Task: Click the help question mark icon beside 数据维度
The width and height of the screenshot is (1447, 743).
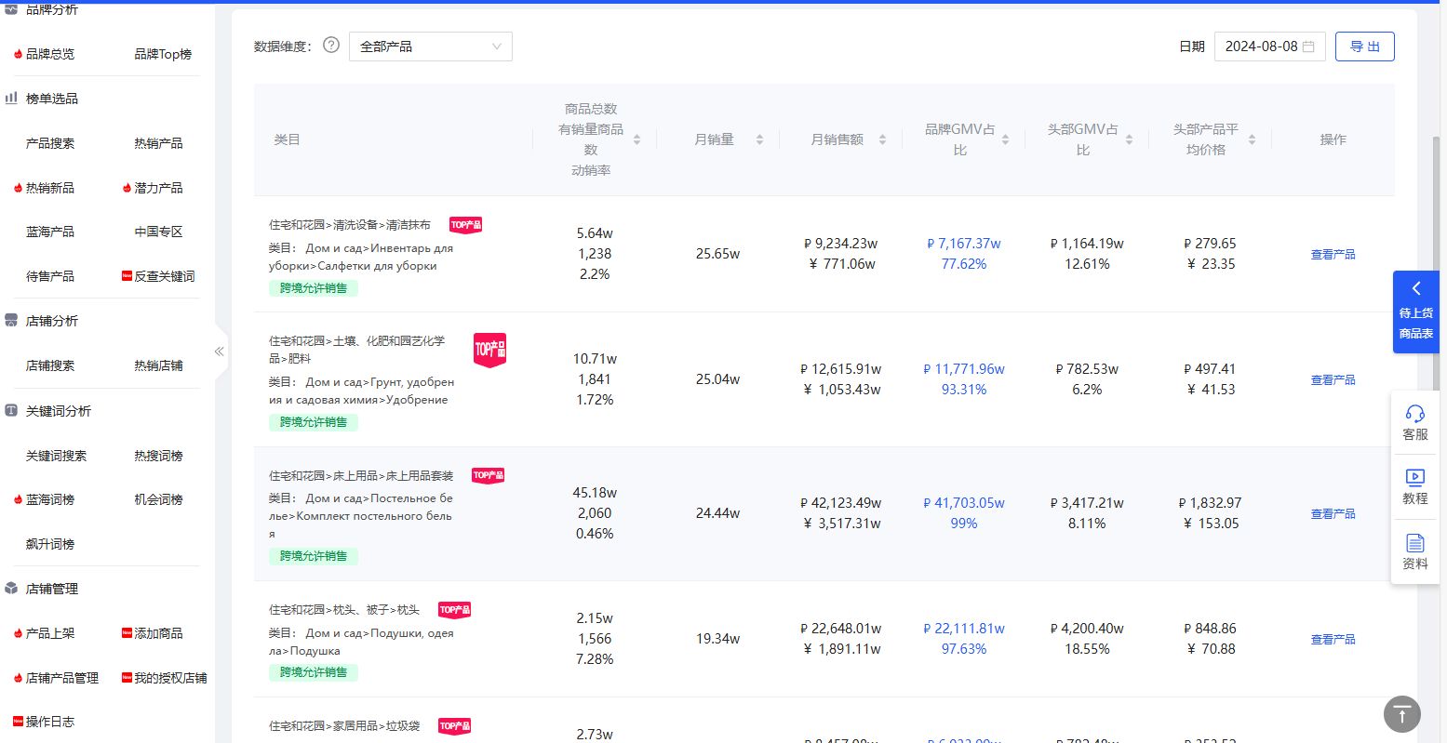Action: click(x=331, y=45)
